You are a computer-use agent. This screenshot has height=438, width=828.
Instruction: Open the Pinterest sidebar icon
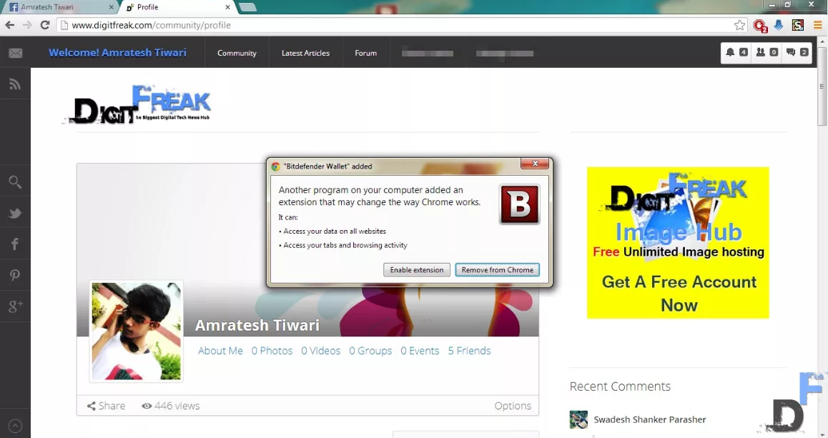[15, 275]
